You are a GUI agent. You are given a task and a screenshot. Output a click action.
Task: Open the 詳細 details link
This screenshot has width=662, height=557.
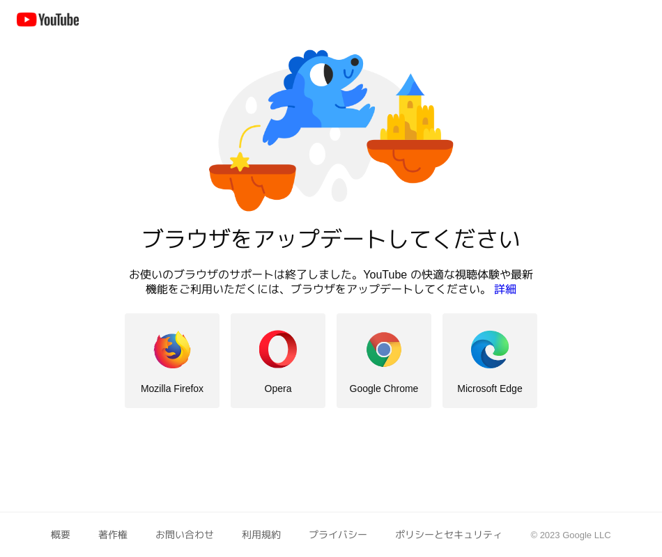(x=505, y=289)
